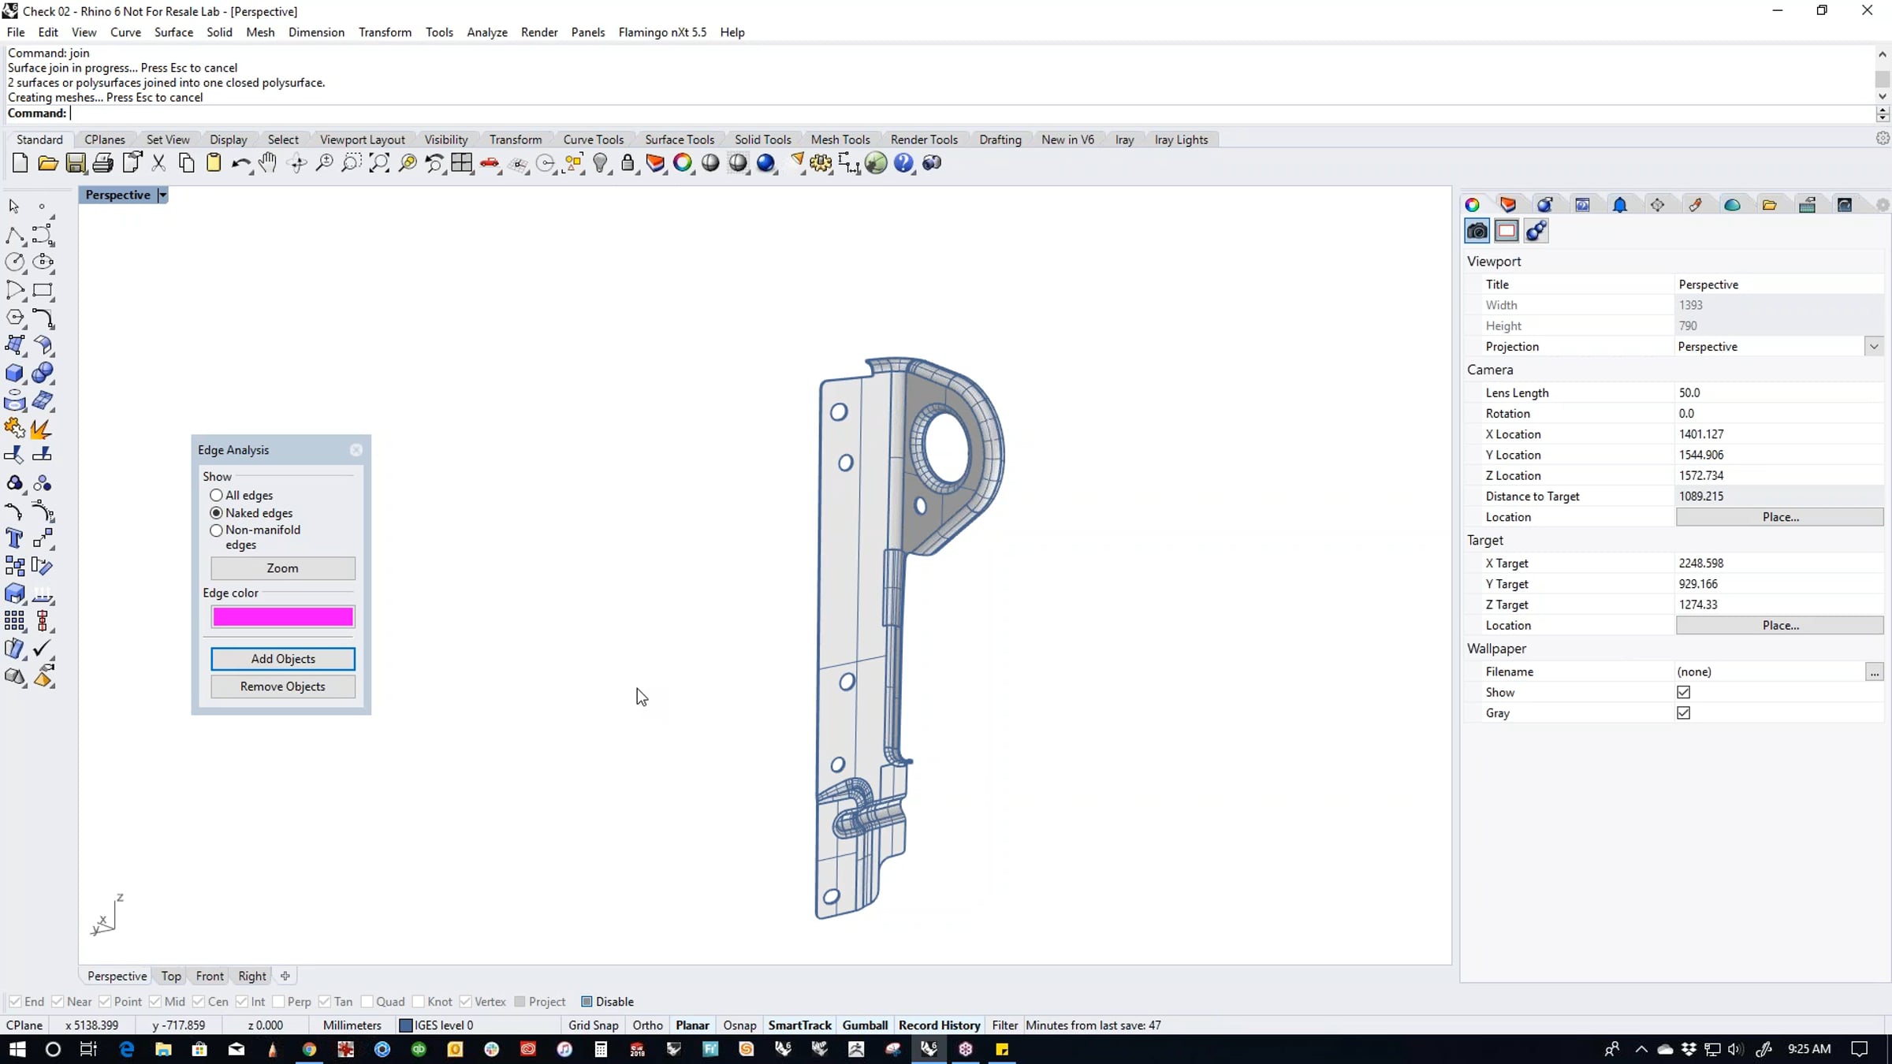Activate the Pan hand tool
Image resolution: width=1892 pixels, height=1064 pixels.
tap(268, 163)
